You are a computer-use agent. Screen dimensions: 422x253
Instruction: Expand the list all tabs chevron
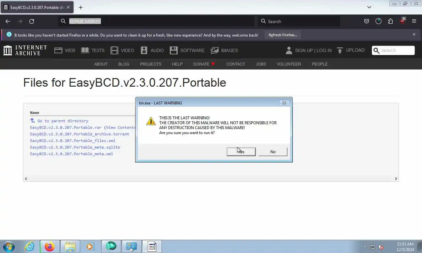pos(369,7)
